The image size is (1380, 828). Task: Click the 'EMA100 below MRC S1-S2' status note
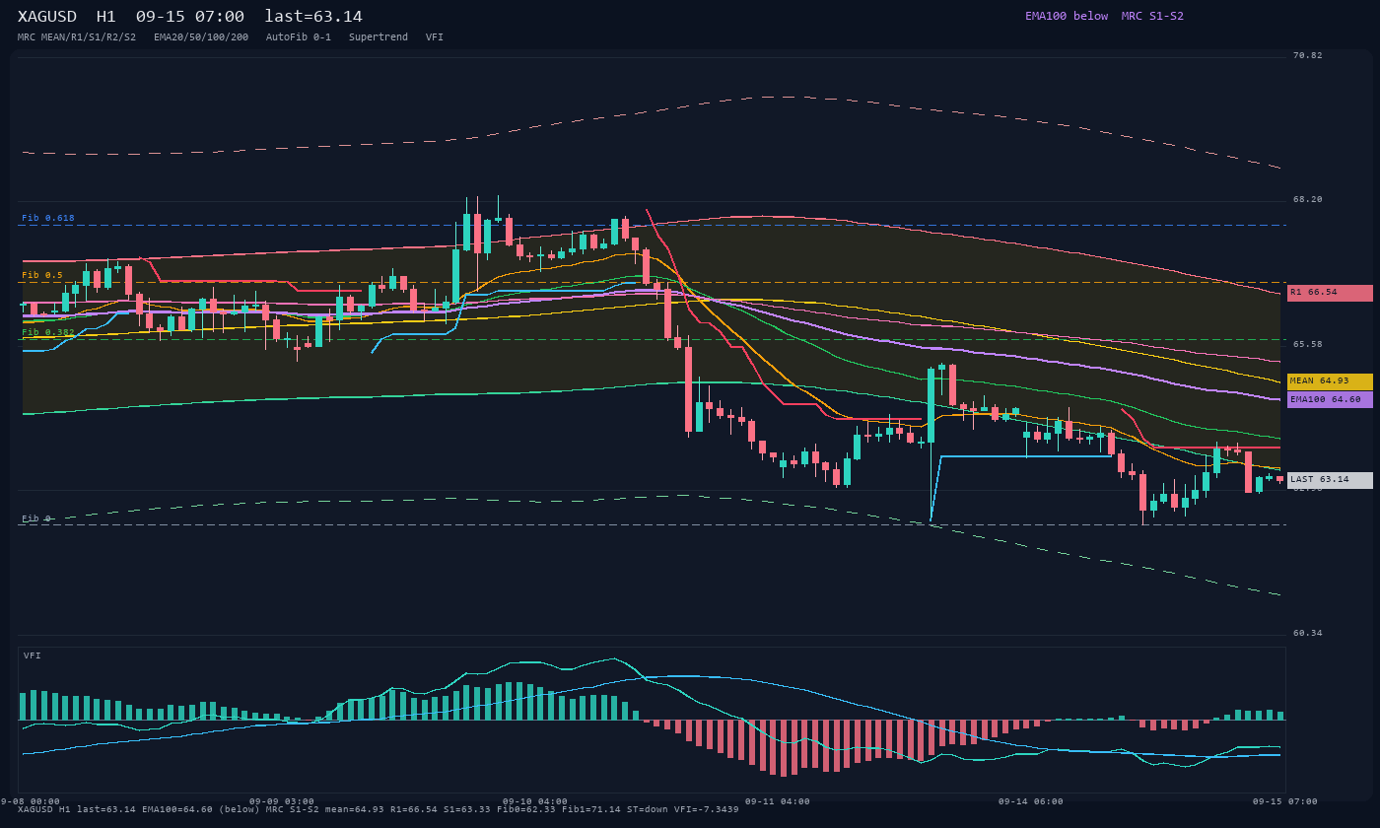point(1104,16)
